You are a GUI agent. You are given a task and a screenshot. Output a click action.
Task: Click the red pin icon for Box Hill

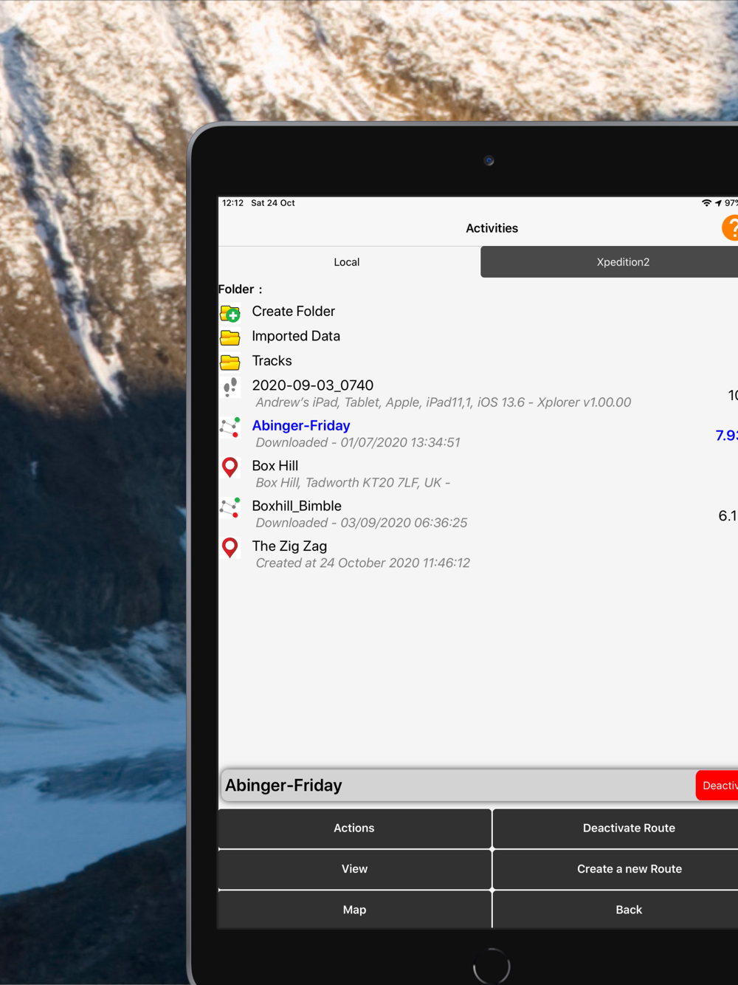230,467
